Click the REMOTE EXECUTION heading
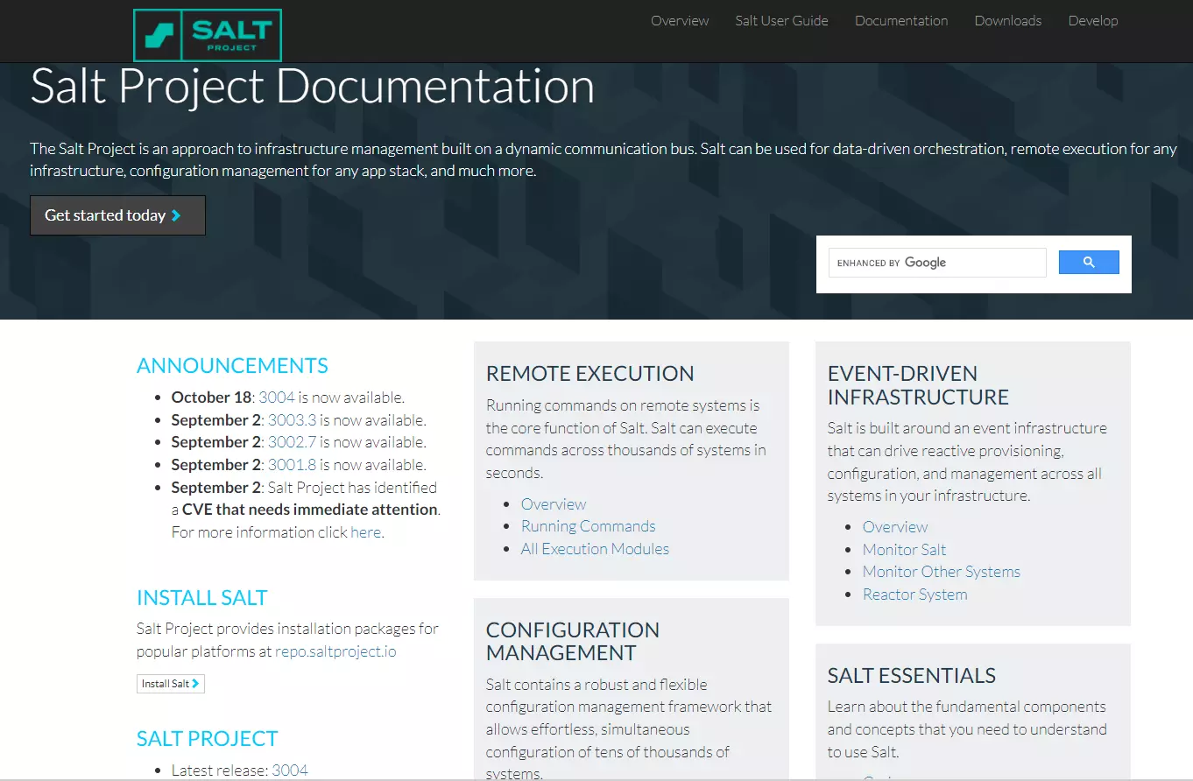The width and height of the screenshot is (1193, 781). [590, 374]
